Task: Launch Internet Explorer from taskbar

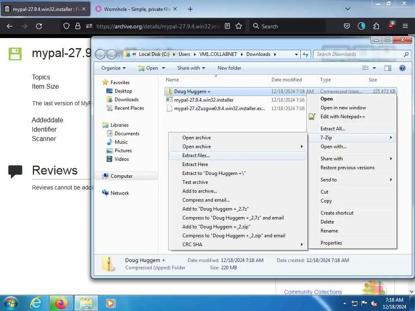Action: tap(36, 303)
